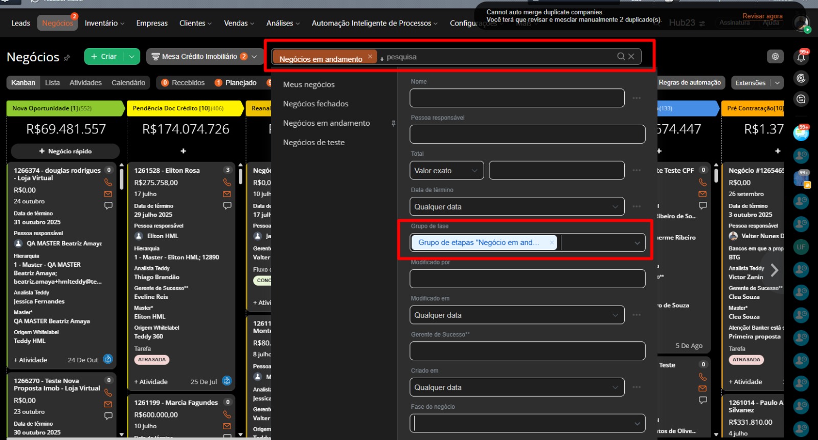
Task: Click the Negócio rápido button
Action: pos(65,151)
